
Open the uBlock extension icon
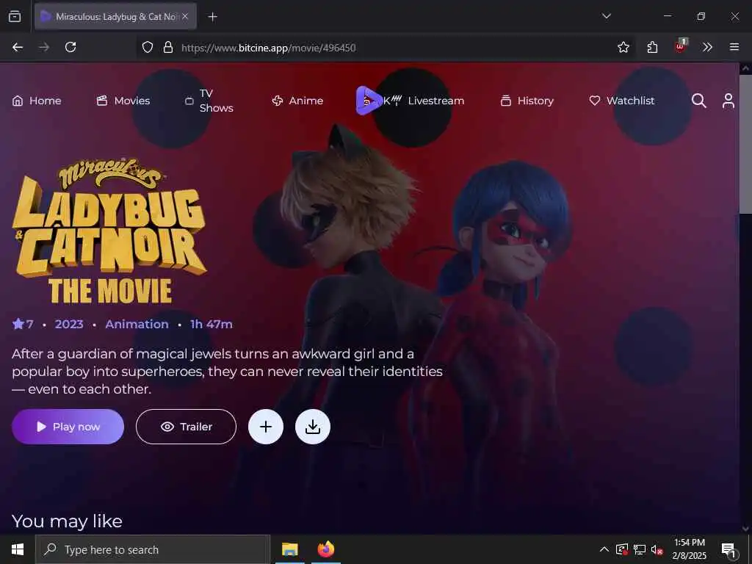pos(681,46)
